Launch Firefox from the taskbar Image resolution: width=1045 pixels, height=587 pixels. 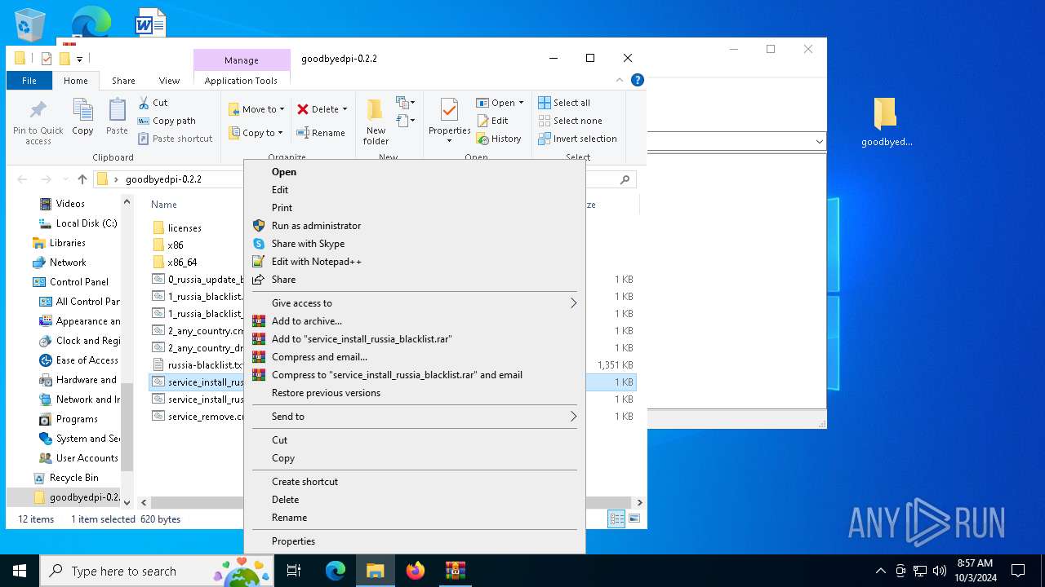[416, 571]
